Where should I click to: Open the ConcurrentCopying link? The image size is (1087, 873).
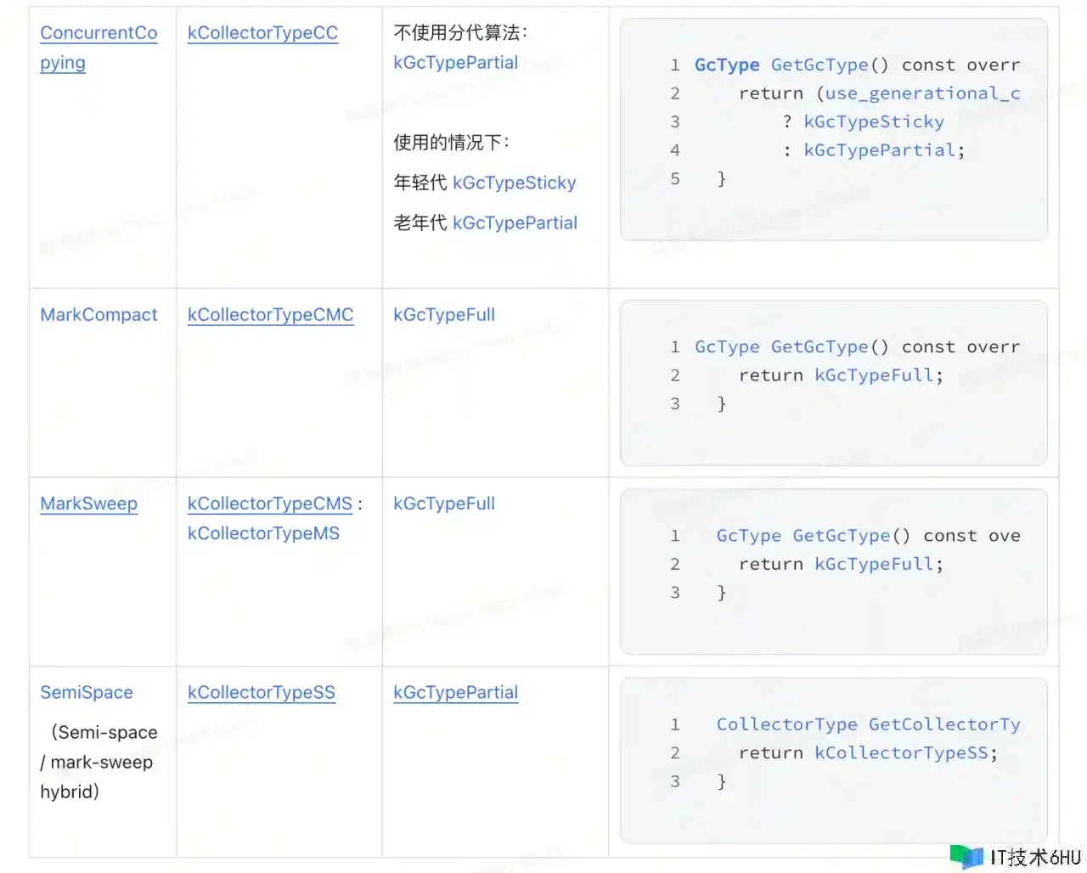click(99, 34)
